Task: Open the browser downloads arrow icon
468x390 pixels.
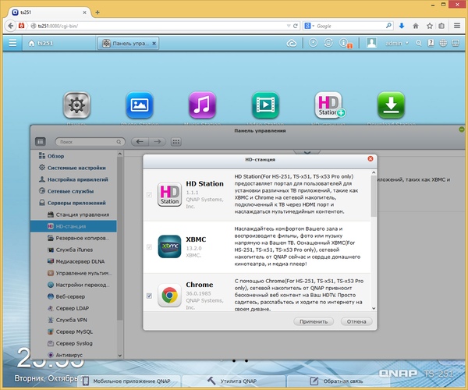Action: tap(402, 26)
